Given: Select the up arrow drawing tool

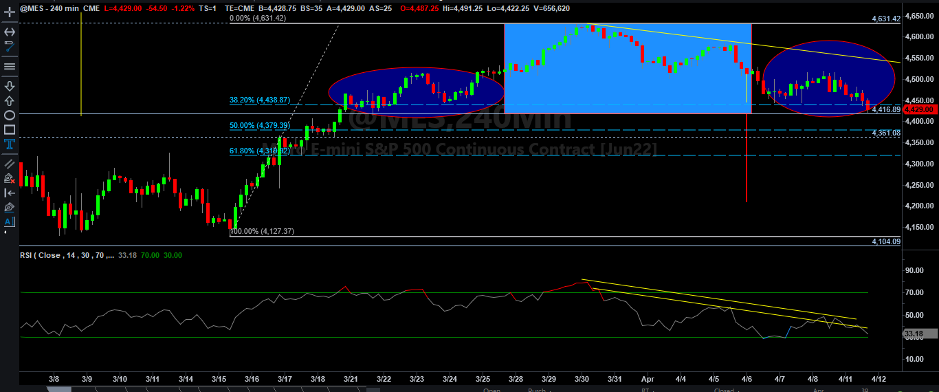Looking at the screenshot, I should tap(10, 100).
